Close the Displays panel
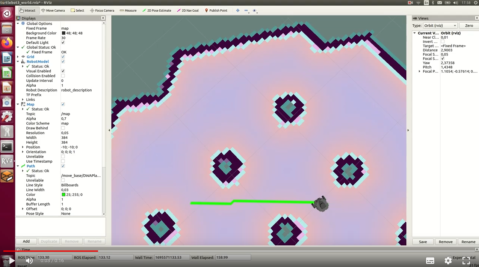The image size is (479, 267). pyautogui.click(x=103, y=18)
